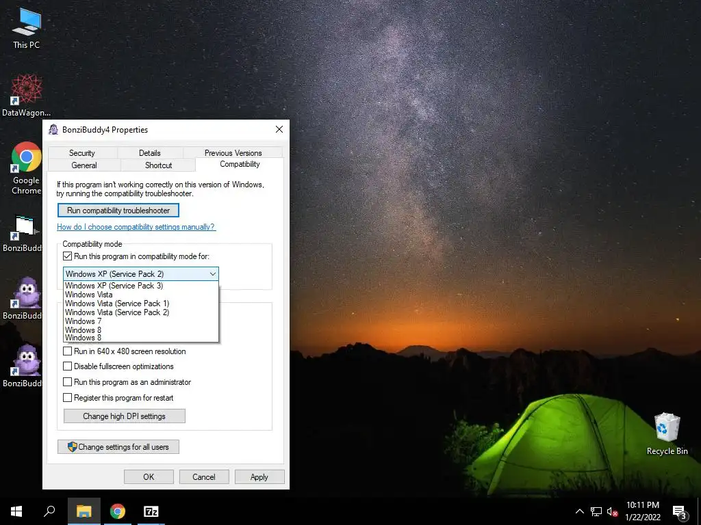The image size is (701, 525).
Task: Switch to the Details tab
Action: coord(149,152)
